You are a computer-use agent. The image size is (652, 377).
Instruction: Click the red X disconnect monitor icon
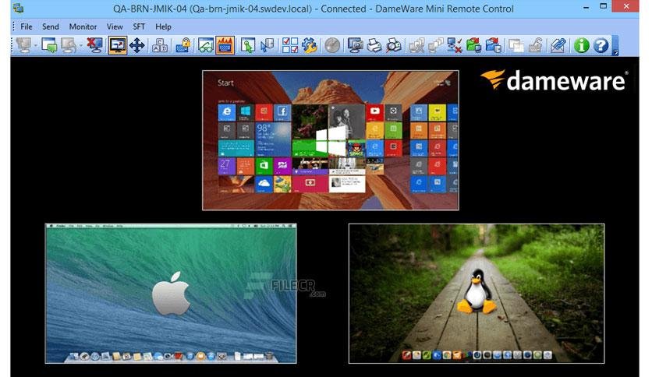(x=95, y=45)
